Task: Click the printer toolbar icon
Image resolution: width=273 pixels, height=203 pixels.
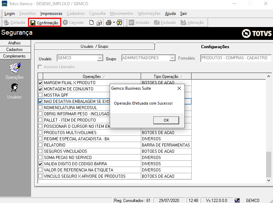Action: point(109,23)
